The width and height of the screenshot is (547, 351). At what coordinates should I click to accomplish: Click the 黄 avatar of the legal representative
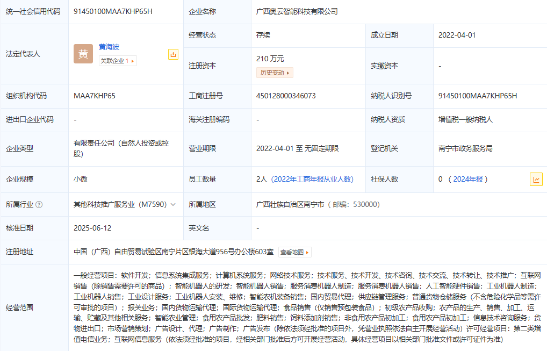point(83,54)
